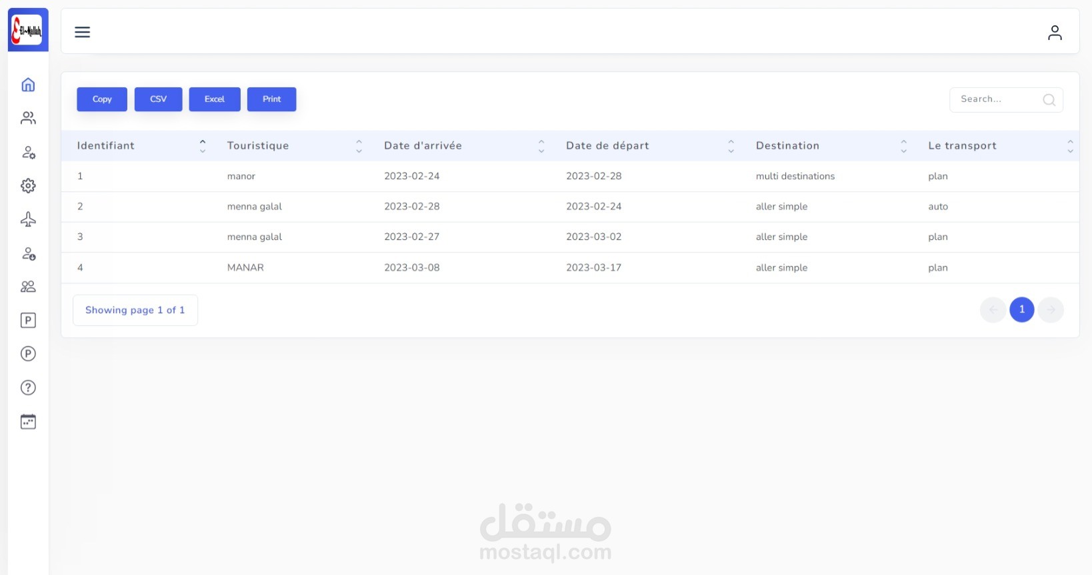Image resolution: width=1092 pixels, height=575 pixels.
Task: Click identifier 3 in the table
Action: (80, 237)
